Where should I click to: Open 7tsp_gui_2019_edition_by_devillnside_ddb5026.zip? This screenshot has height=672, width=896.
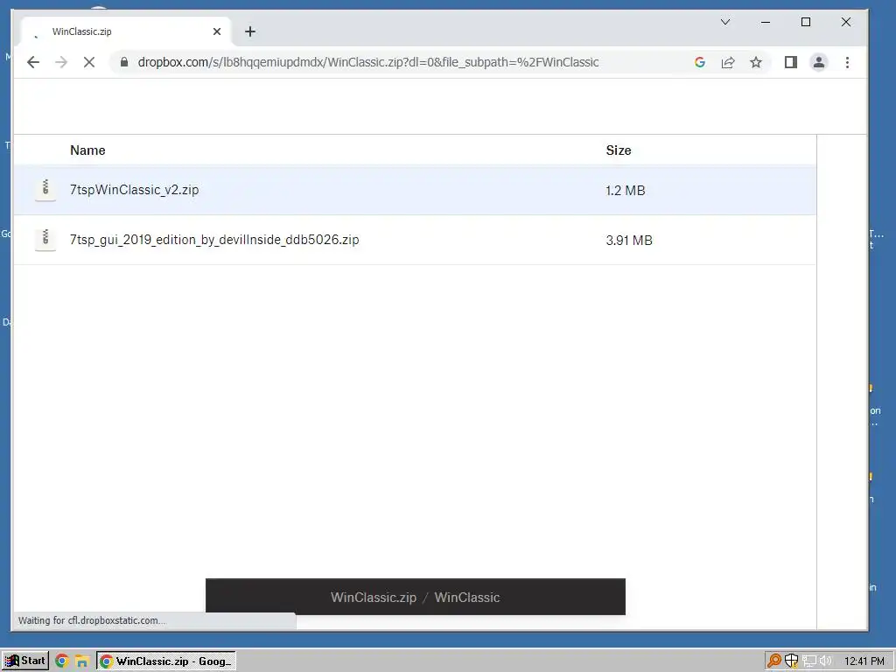coord(214,240)
